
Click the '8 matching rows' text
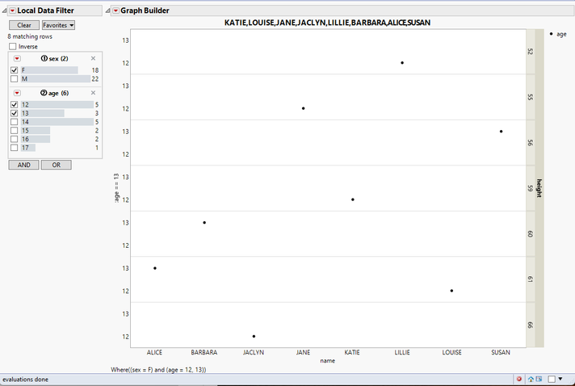30,36
